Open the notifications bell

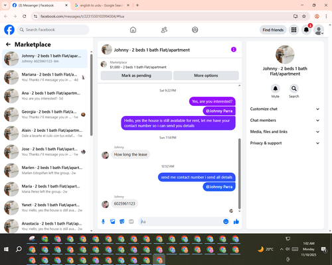306,30
